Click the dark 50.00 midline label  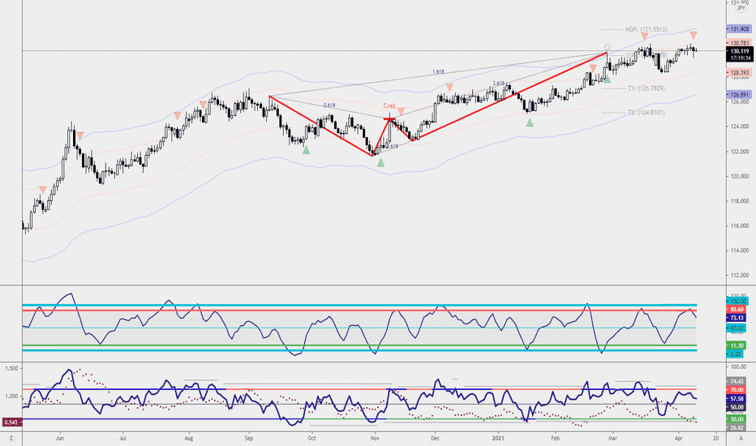pyautogui.click(x=737, y=407)
